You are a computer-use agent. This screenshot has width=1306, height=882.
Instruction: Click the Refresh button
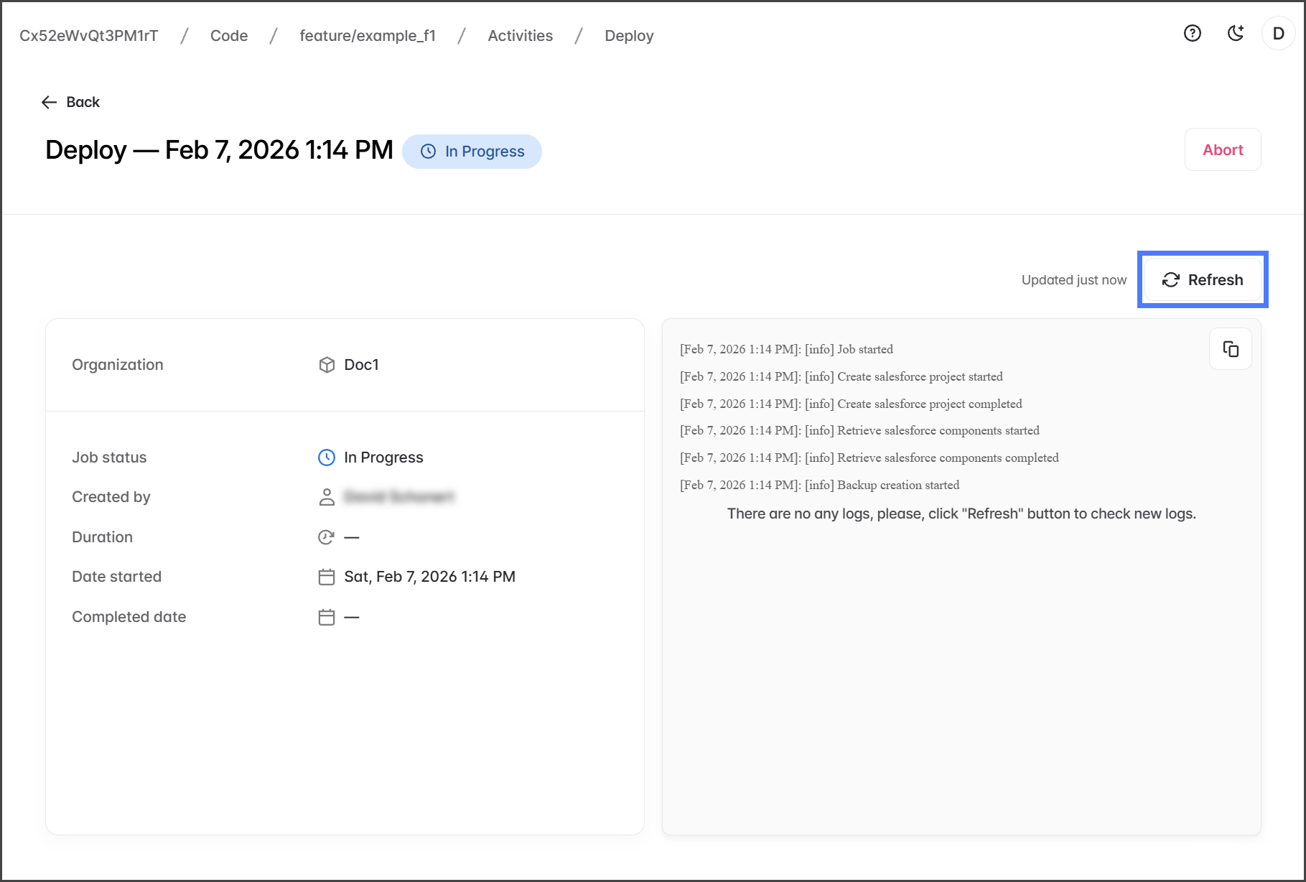click(1203, 279)
